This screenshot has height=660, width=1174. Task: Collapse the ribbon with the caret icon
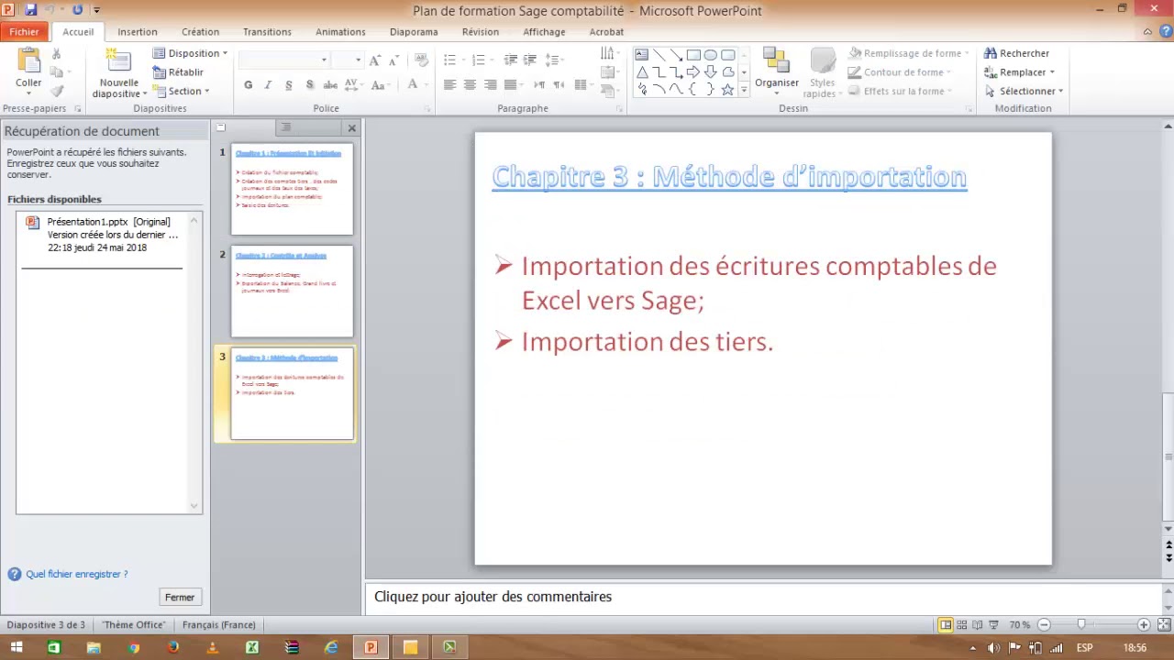click(1147, 31)
